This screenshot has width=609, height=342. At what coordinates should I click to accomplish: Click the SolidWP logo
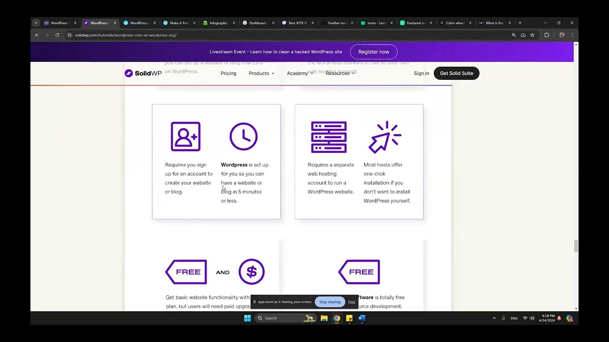(x=143, y=73)
